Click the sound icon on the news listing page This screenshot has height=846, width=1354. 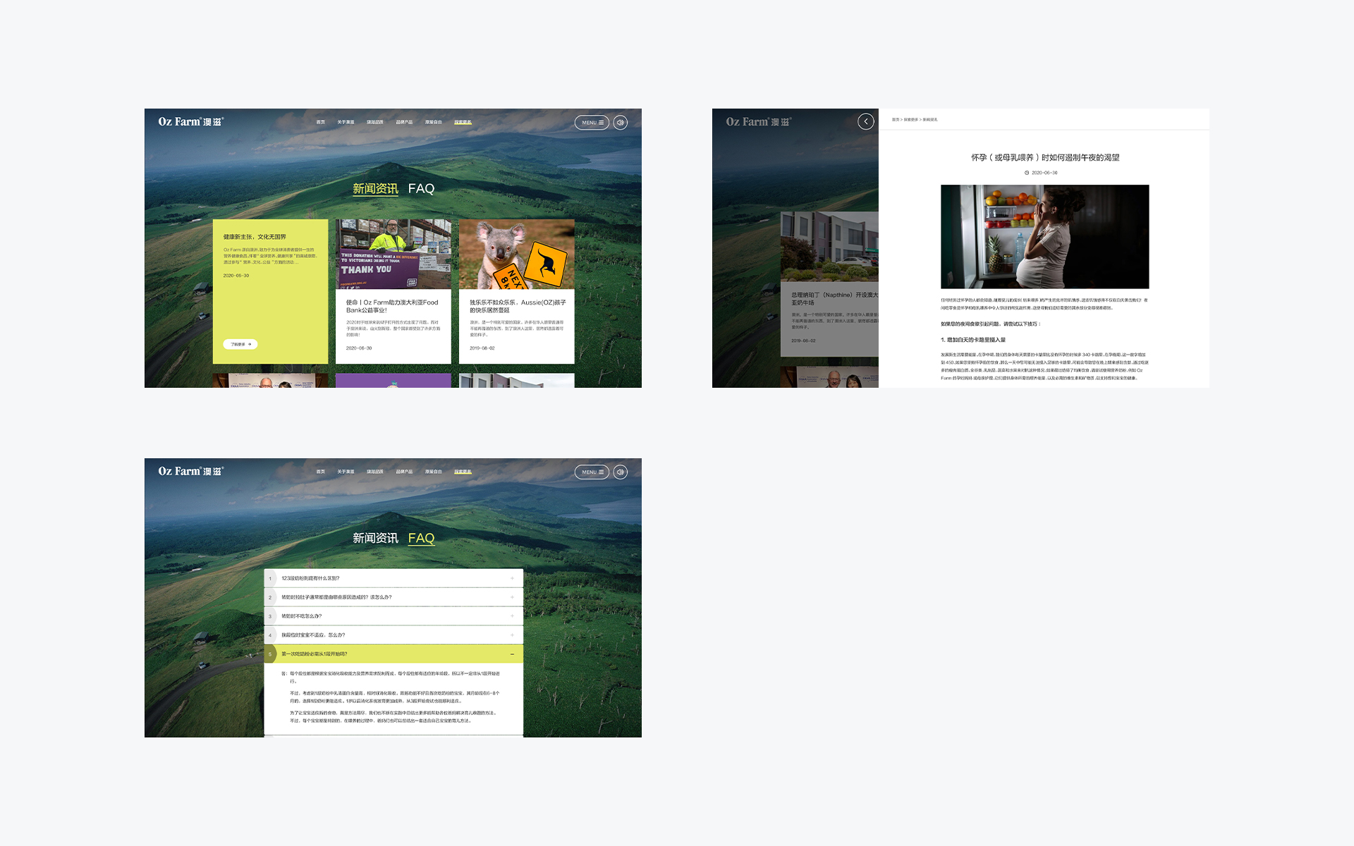(620, 123)
